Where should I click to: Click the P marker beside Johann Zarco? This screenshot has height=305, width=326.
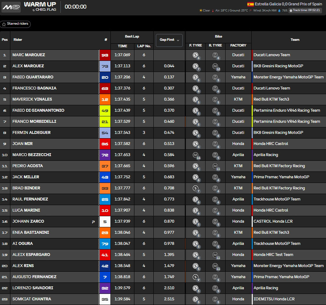[93, 222]
